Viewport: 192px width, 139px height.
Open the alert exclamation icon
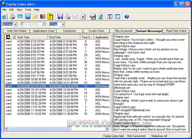coord(50,17)
